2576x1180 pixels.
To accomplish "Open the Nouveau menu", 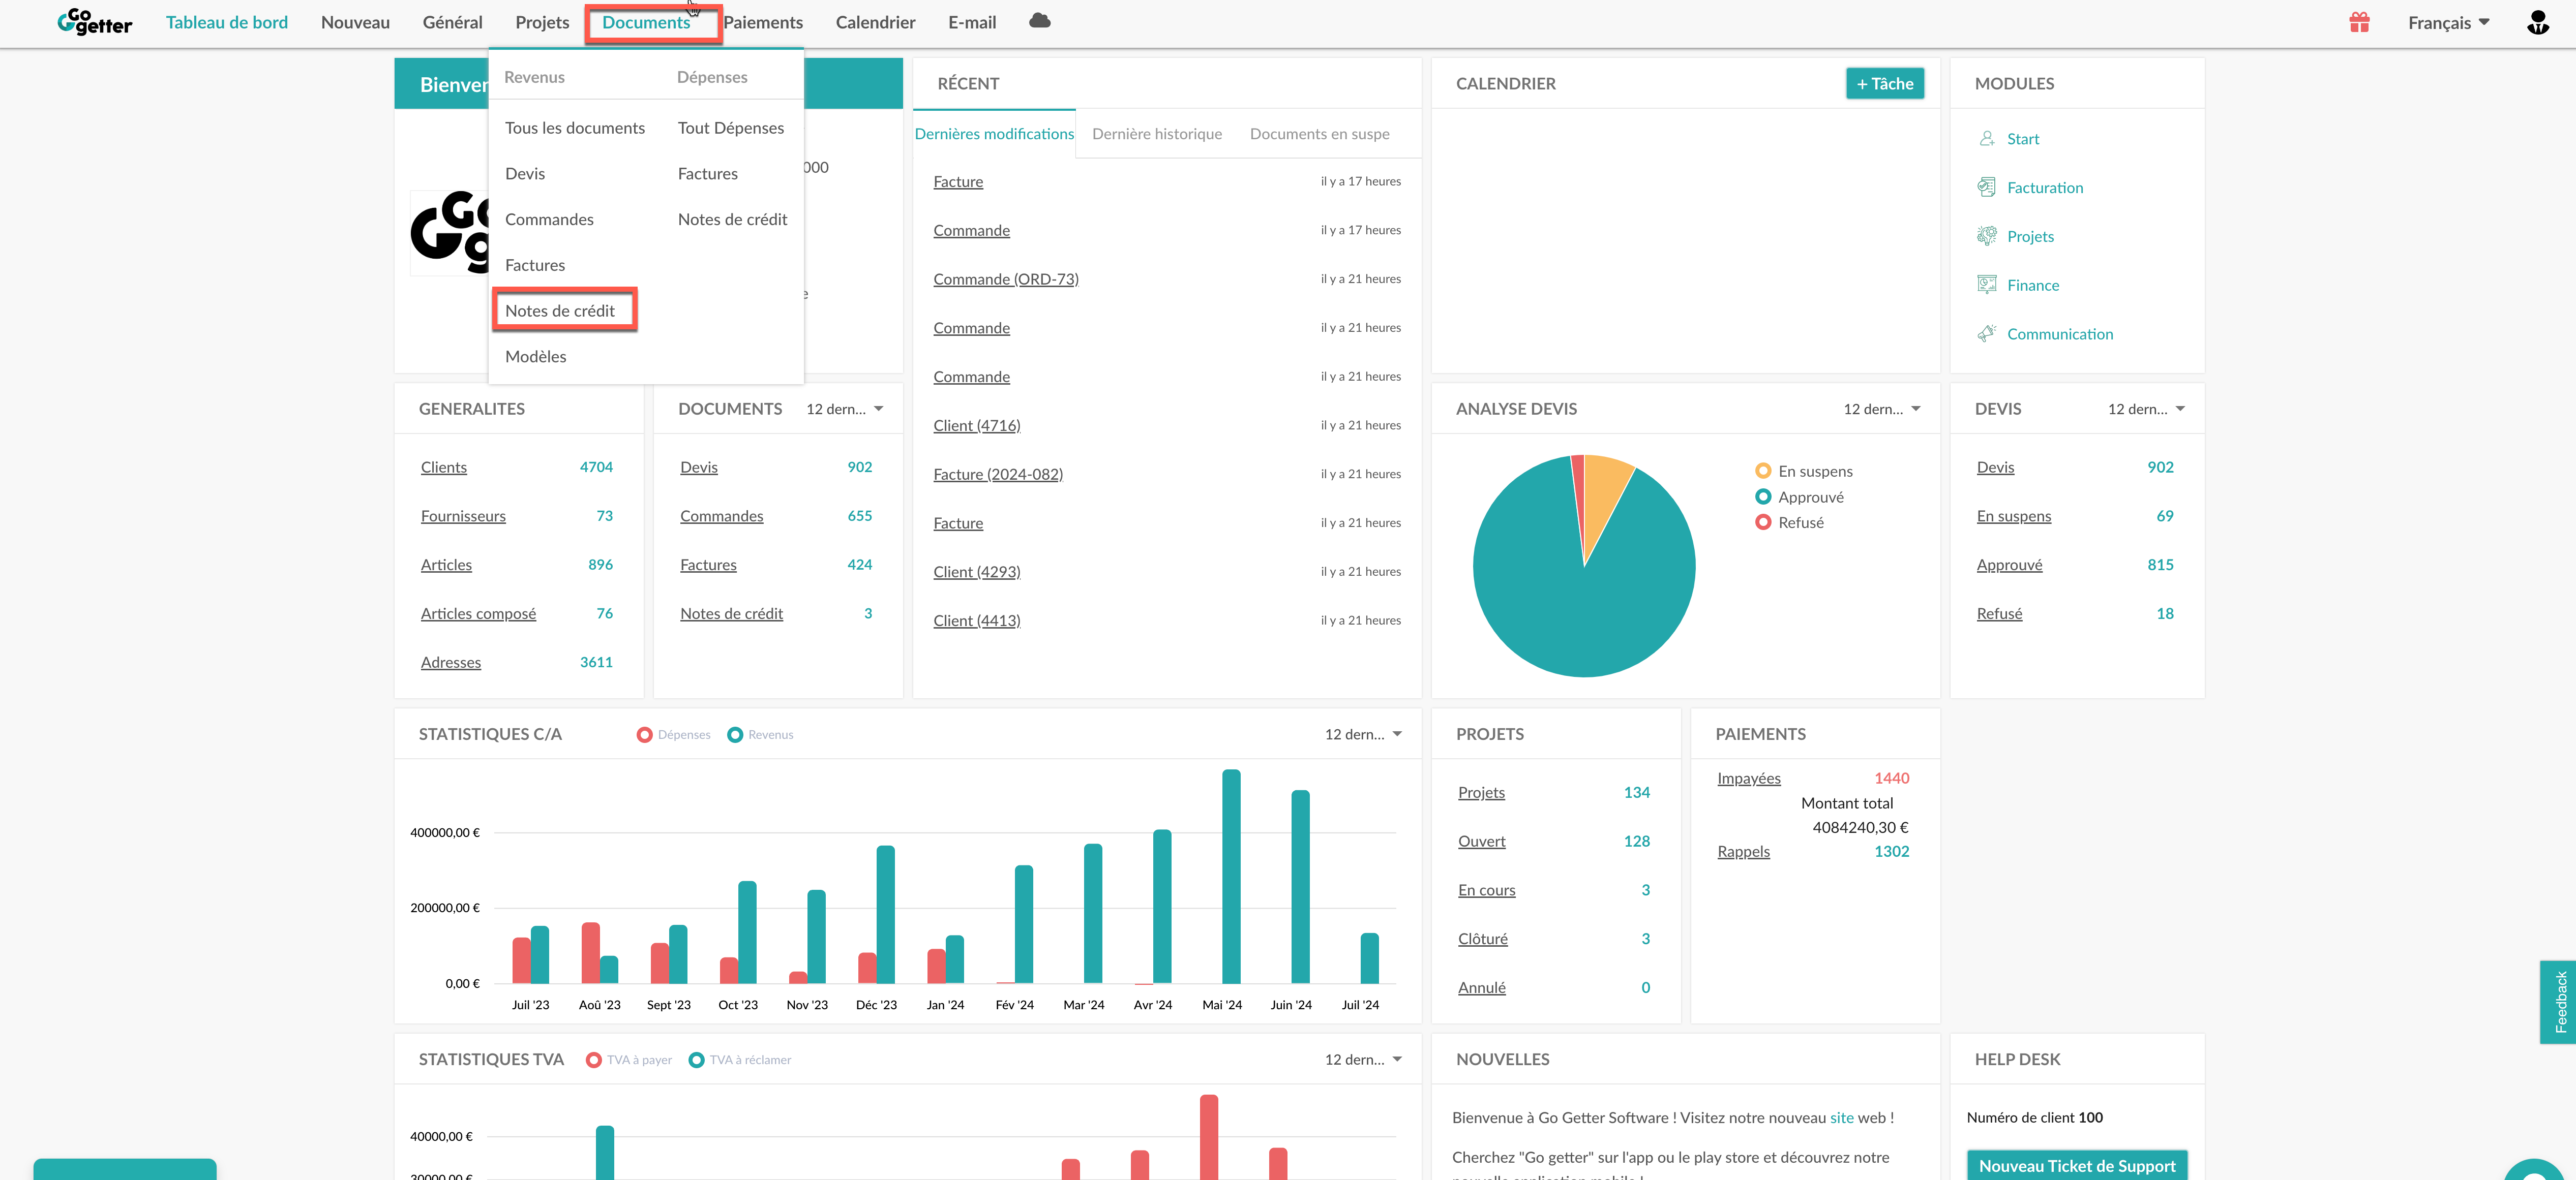I will click(x=355, y=23).
